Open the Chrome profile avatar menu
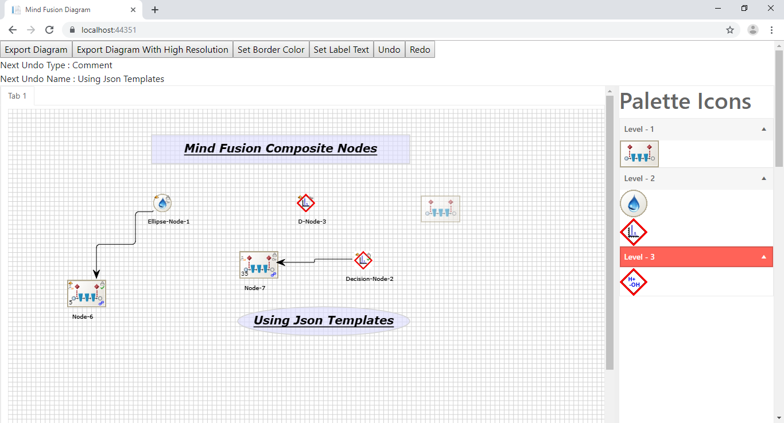 point(753,30)
